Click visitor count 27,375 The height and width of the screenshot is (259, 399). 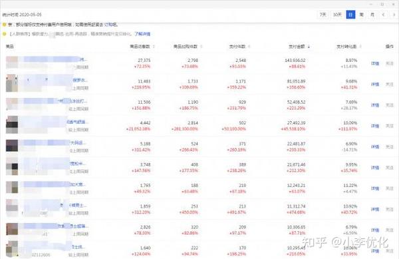[144, 61]
